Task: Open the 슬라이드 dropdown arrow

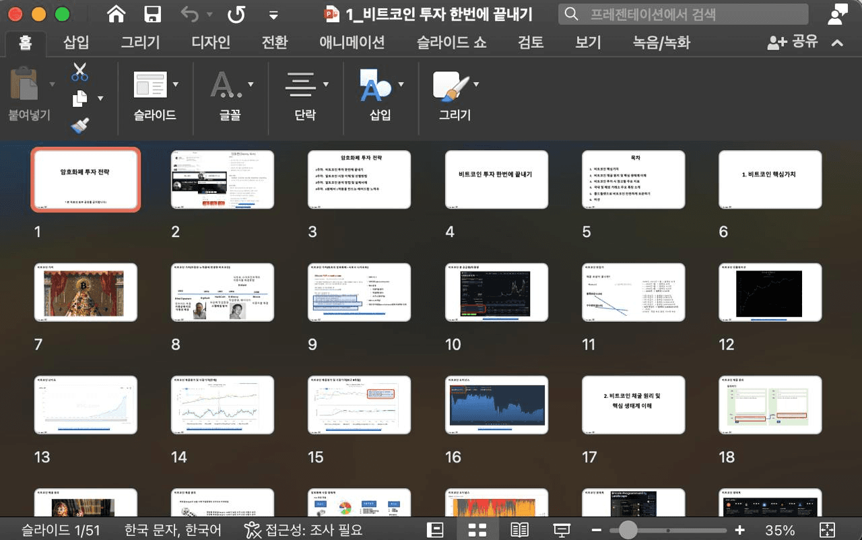Action: coord(176,85)
